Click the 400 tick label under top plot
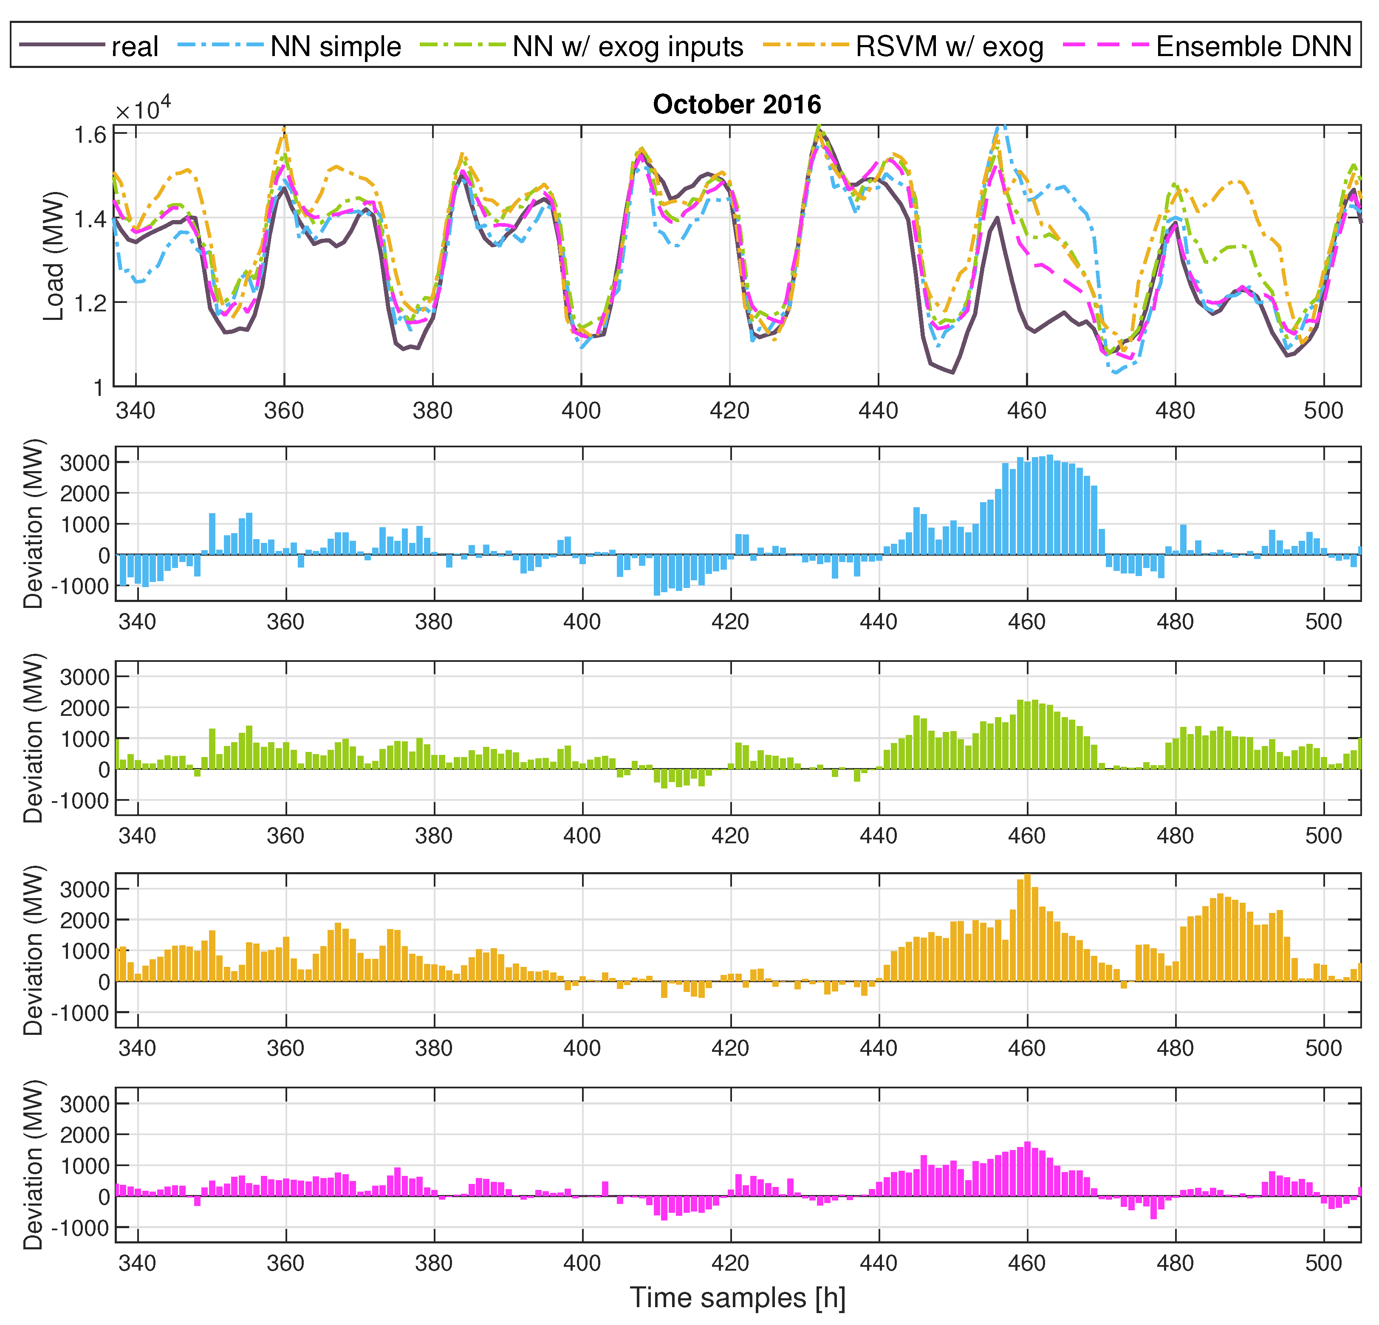This screenshot has width=1379, height=1325. (x=581, y=410)
